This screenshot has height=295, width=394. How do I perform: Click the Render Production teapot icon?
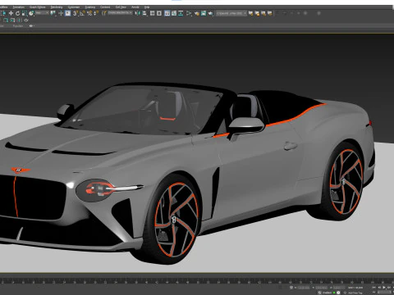[x=210, y=13]
